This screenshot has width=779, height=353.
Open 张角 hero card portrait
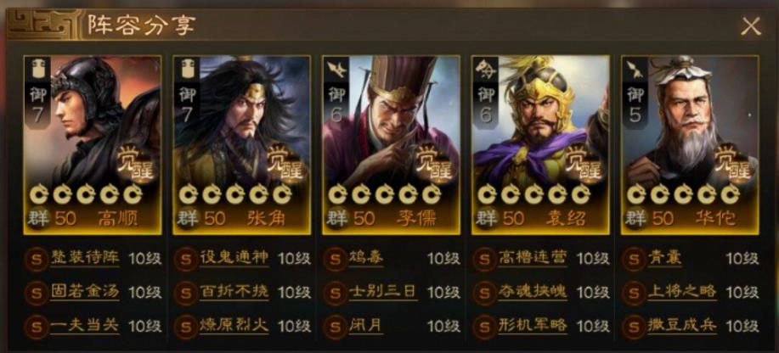point(242,144)
